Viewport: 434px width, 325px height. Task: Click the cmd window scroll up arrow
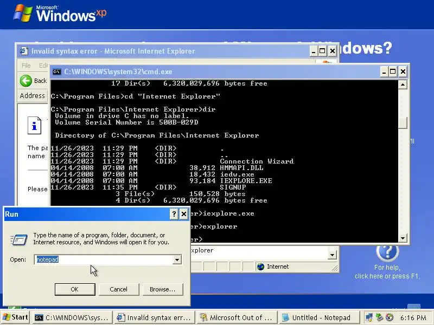coord(403,84)
